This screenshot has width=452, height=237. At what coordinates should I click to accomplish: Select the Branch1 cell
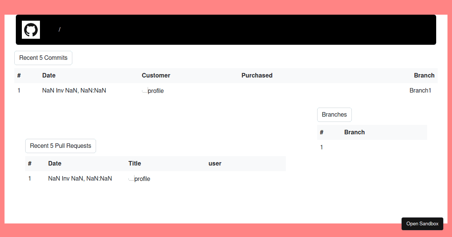tap(420, 90)
